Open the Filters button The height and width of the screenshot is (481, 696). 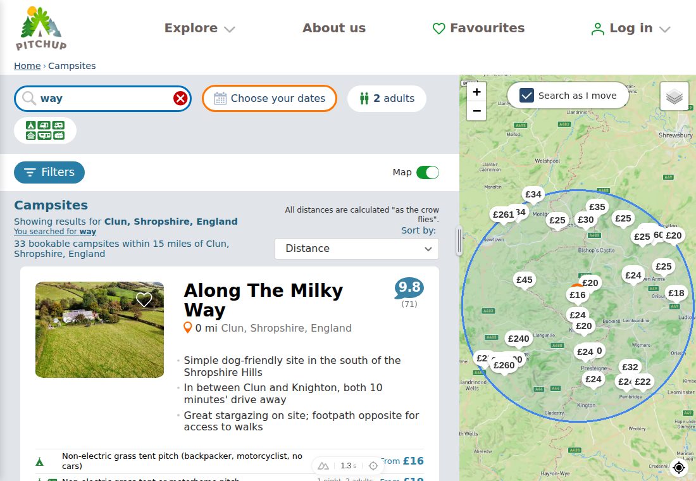click(x=49, y=172)
